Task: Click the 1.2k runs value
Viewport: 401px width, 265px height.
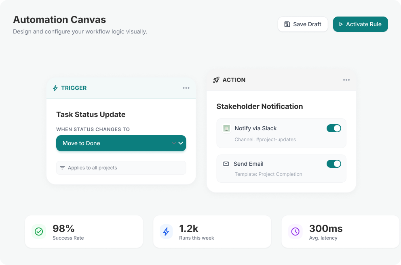Action: [x=189, y=228]
